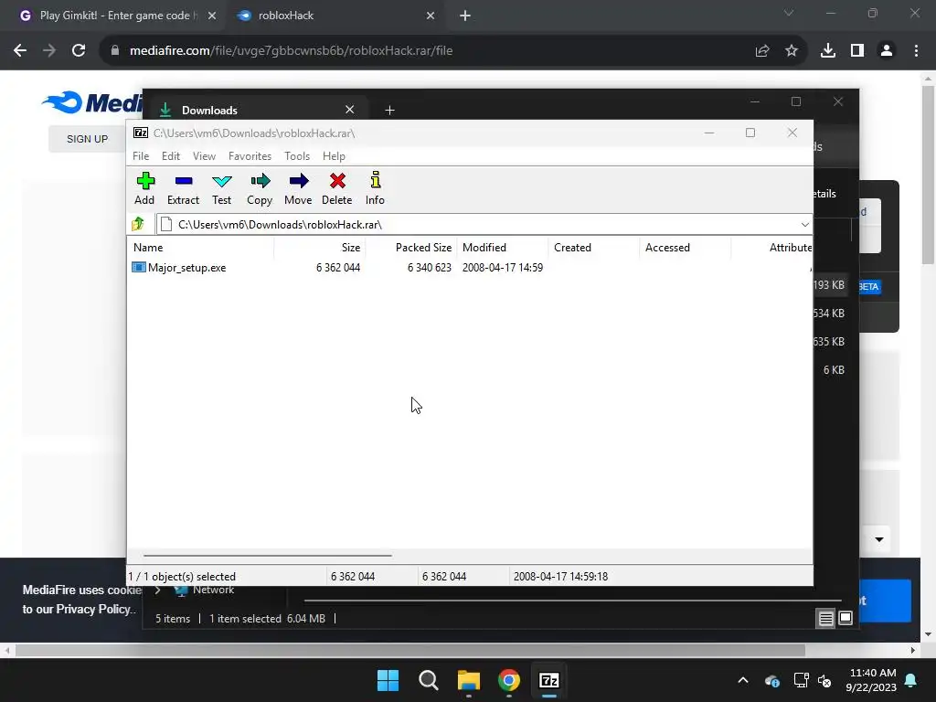Reload the MediaFire page
This screenshot has height=702, width=936.
pos(79,51)
